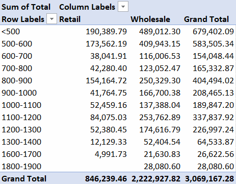This screenshot has height=184, width=236.
Task: Click Grand Total value 154,048.44
Action: (213, 56)
